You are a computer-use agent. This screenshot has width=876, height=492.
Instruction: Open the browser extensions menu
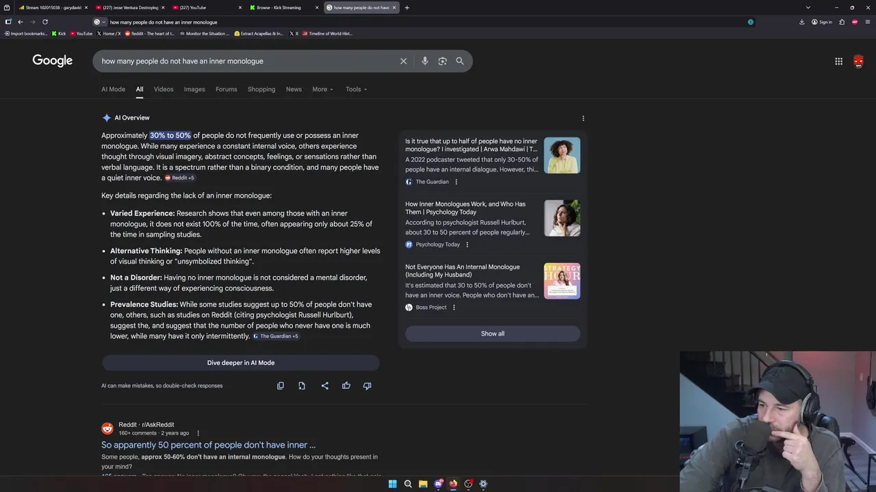click(x=842, y=22)
